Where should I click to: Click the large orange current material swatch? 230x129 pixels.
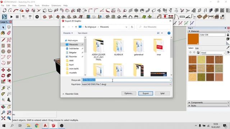tap(193, 39)
